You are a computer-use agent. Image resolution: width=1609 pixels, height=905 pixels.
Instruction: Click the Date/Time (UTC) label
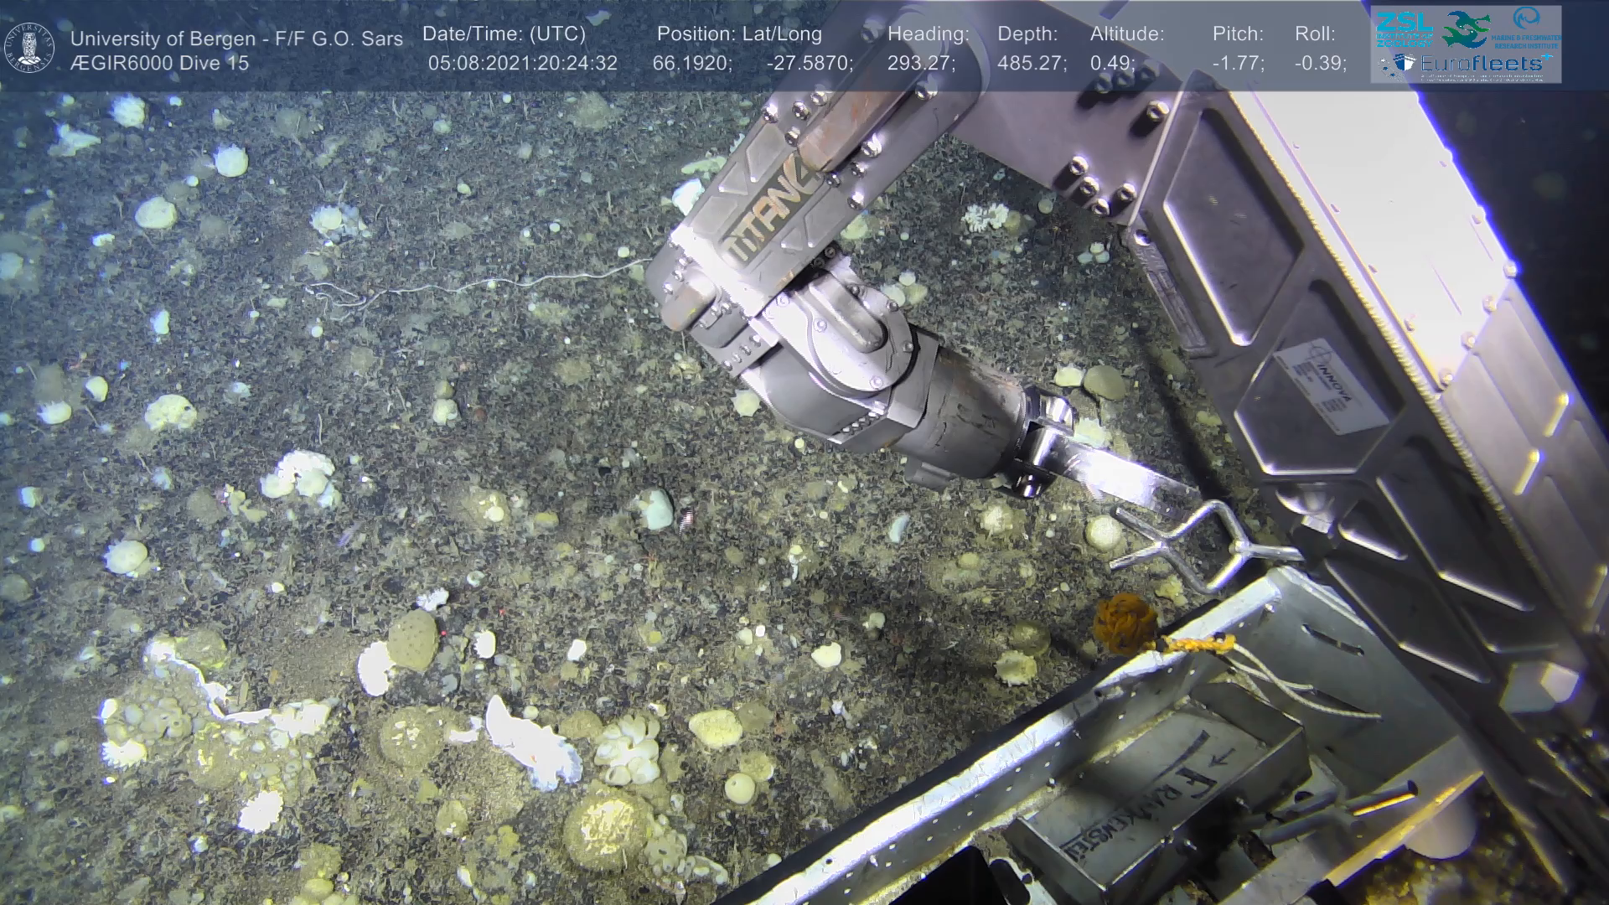pos(504,34)
